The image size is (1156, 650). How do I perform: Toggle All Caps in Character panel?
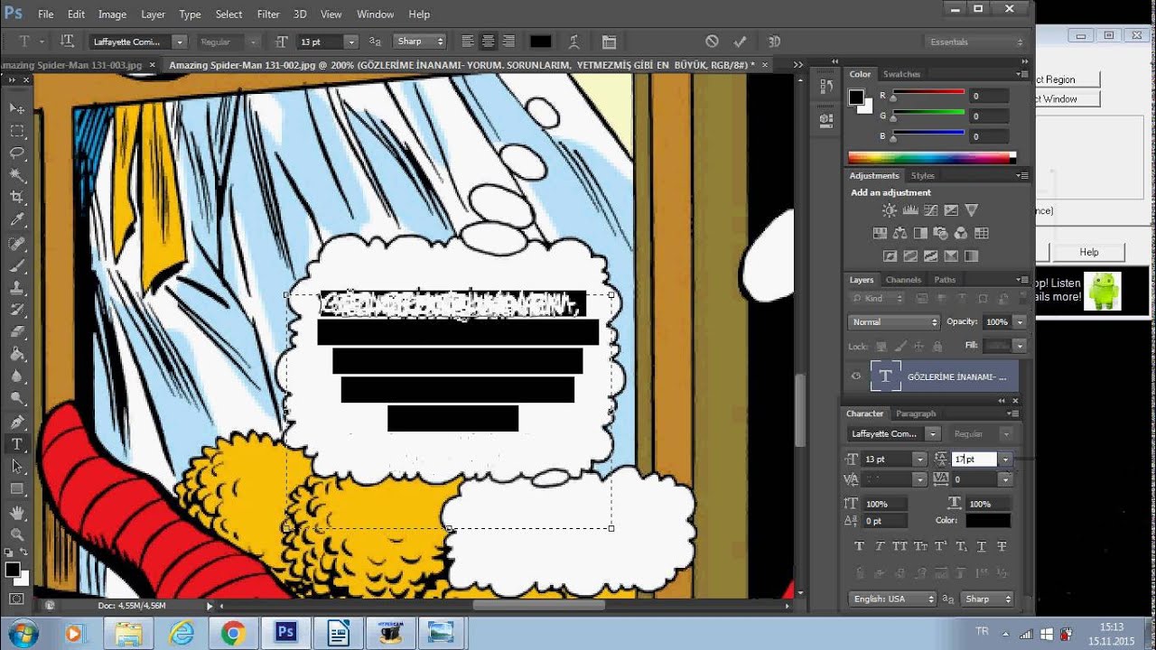pos(900,546)
